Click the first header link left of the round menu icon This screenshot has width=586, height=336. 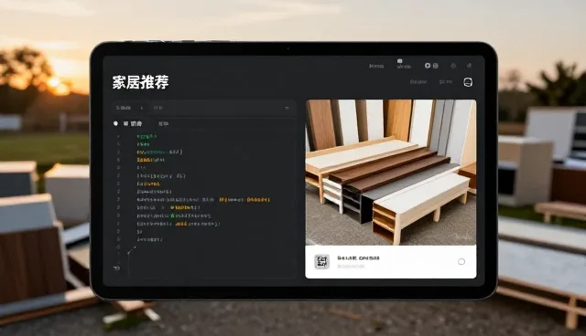[x=418, y=81]
